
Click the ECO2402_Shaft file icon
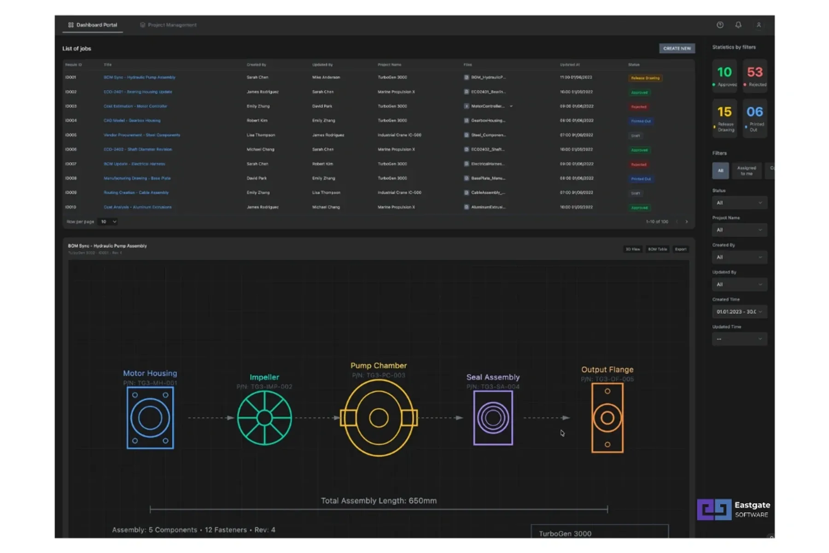467,149
